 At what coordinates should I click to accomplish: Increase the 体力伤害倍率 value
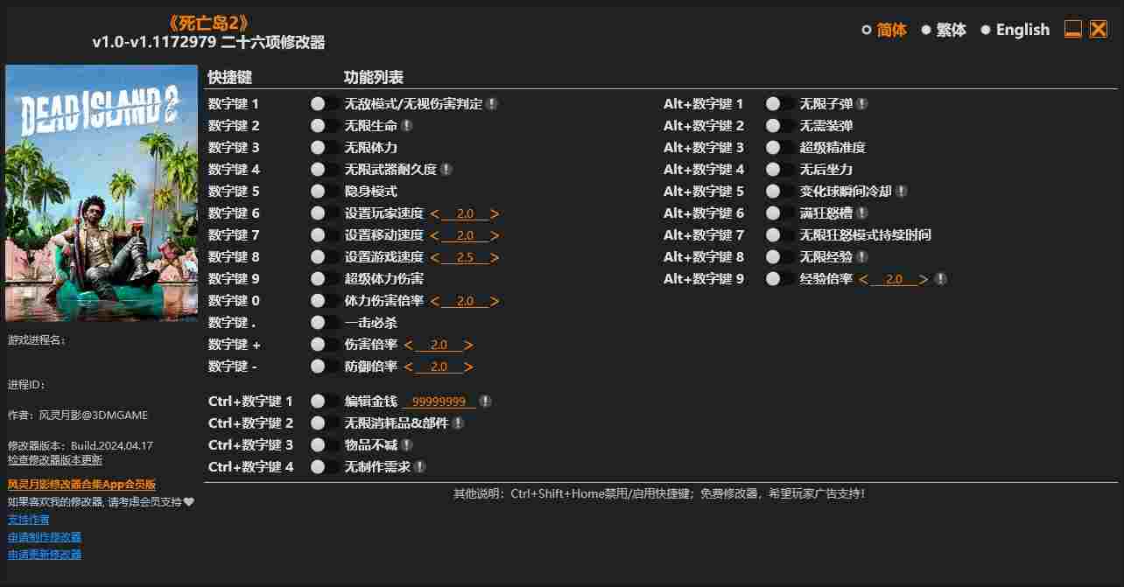point(495,301)
